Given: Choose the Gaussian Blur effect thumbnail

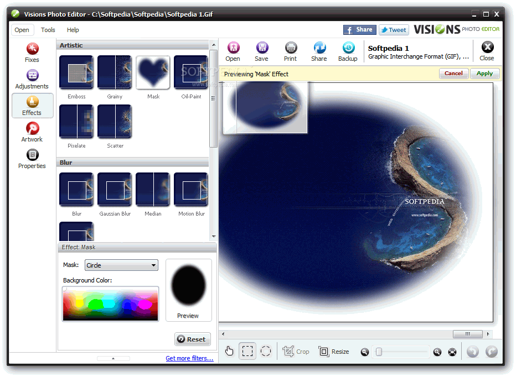Looking at the screenshot, I should (x=115, y=190).
